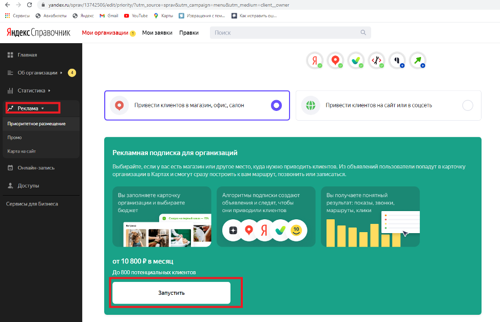Open the Извращения с тем... bookmark
500x322 pixels.
tap(202, 15)
